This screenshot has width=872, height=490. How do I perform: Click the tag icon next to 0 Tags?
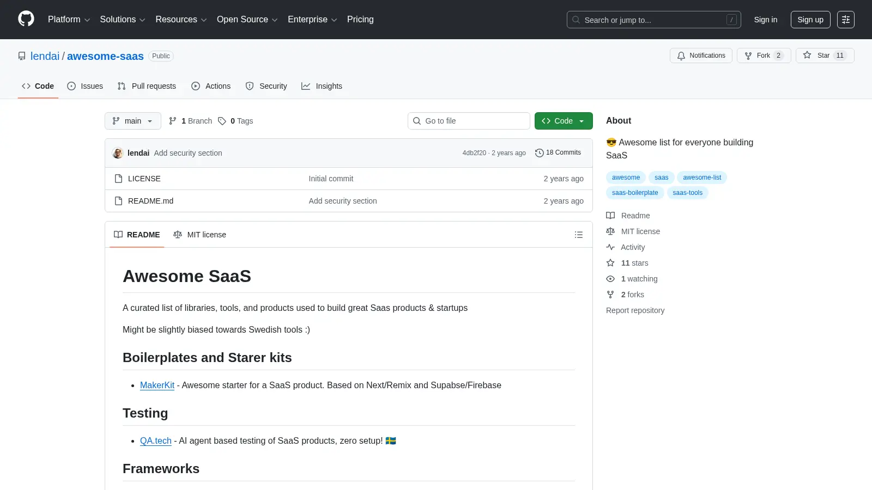(x=222, y=121)
